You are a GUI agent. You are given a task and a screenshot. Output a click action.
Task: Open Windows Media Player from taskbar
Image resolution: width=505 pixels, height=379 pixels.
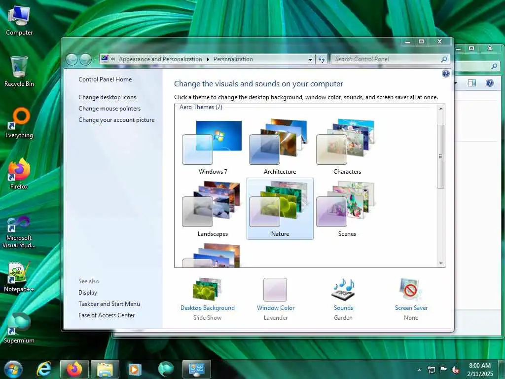click(135, 369)
